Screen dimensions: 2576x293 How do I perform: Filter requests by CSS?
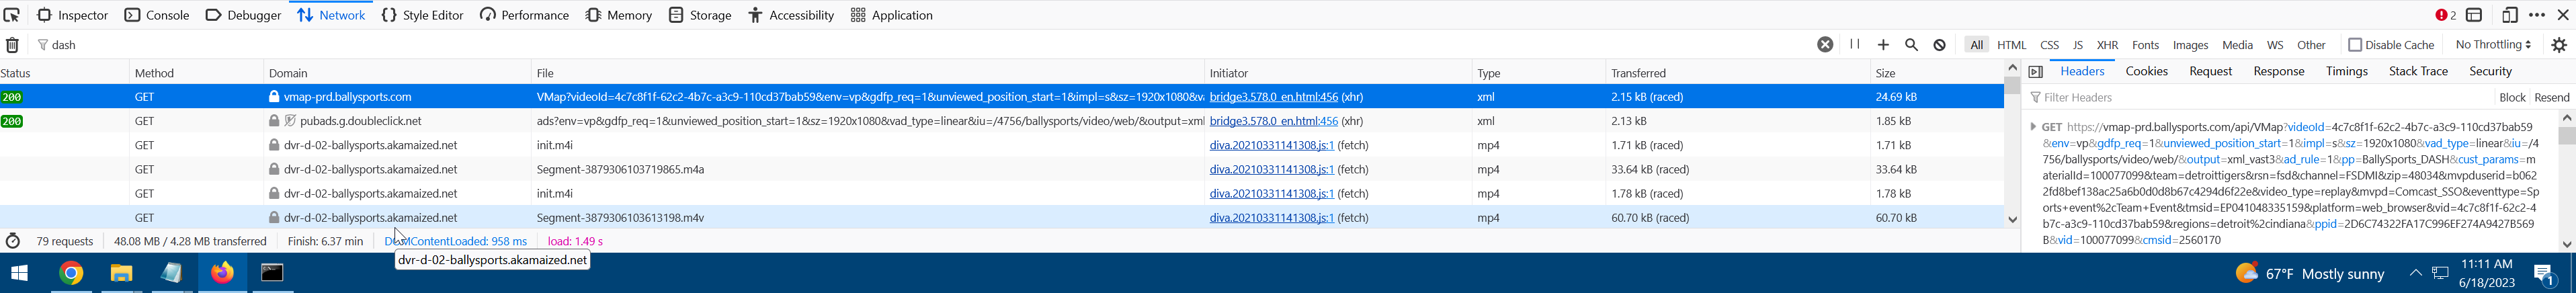coord(2049,45)
